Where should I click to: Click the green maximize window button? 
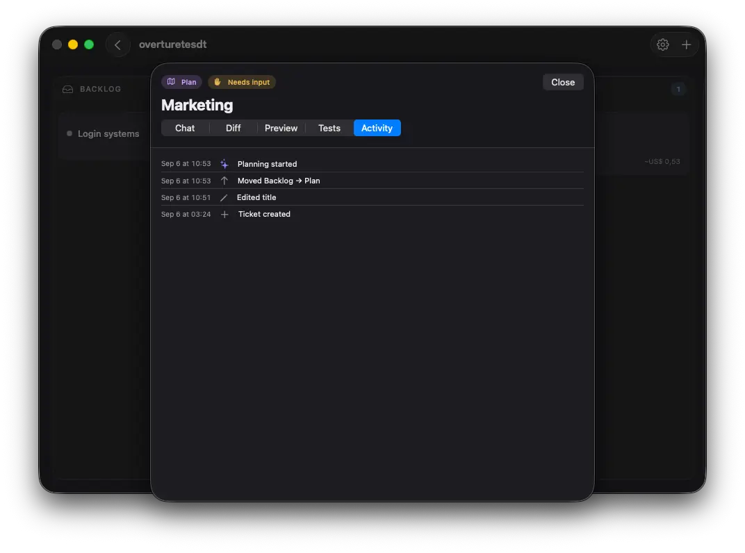(89, 44)
